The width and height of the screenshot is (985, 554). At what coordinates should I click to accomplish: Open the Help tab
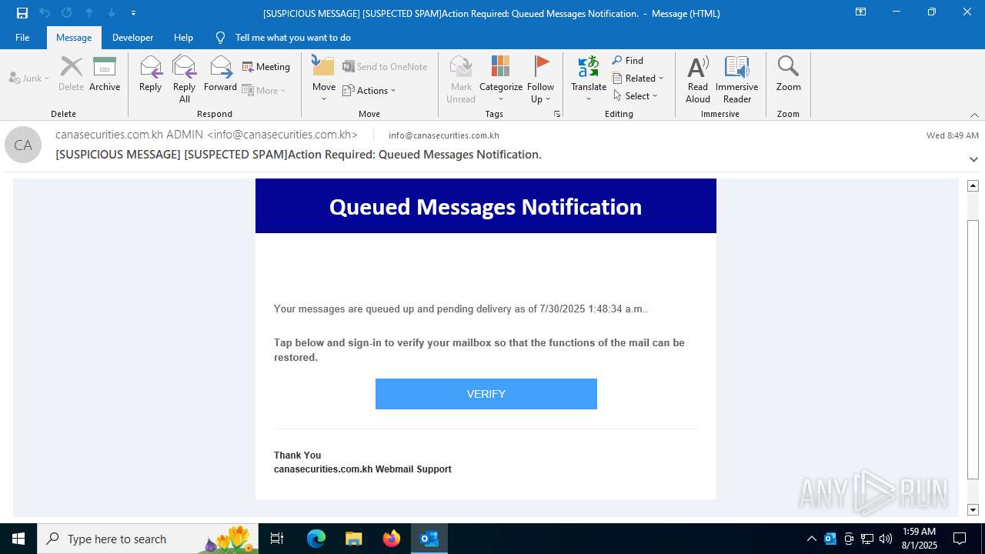click(183, 37)
